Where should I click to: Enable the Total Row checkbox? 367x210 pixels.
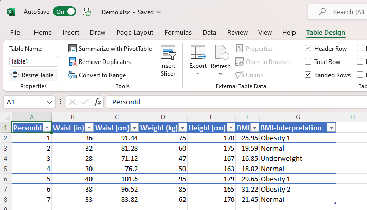click(308, 61)
